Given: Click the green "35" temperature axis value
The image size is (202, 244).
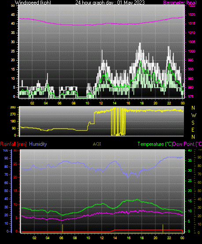Looking at the screenshot, I should coord(190,160).
